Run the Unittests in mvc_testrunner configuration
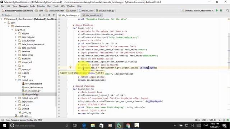Image resolution: width=230 pixels, height=129 pixels. pos(216,10)
